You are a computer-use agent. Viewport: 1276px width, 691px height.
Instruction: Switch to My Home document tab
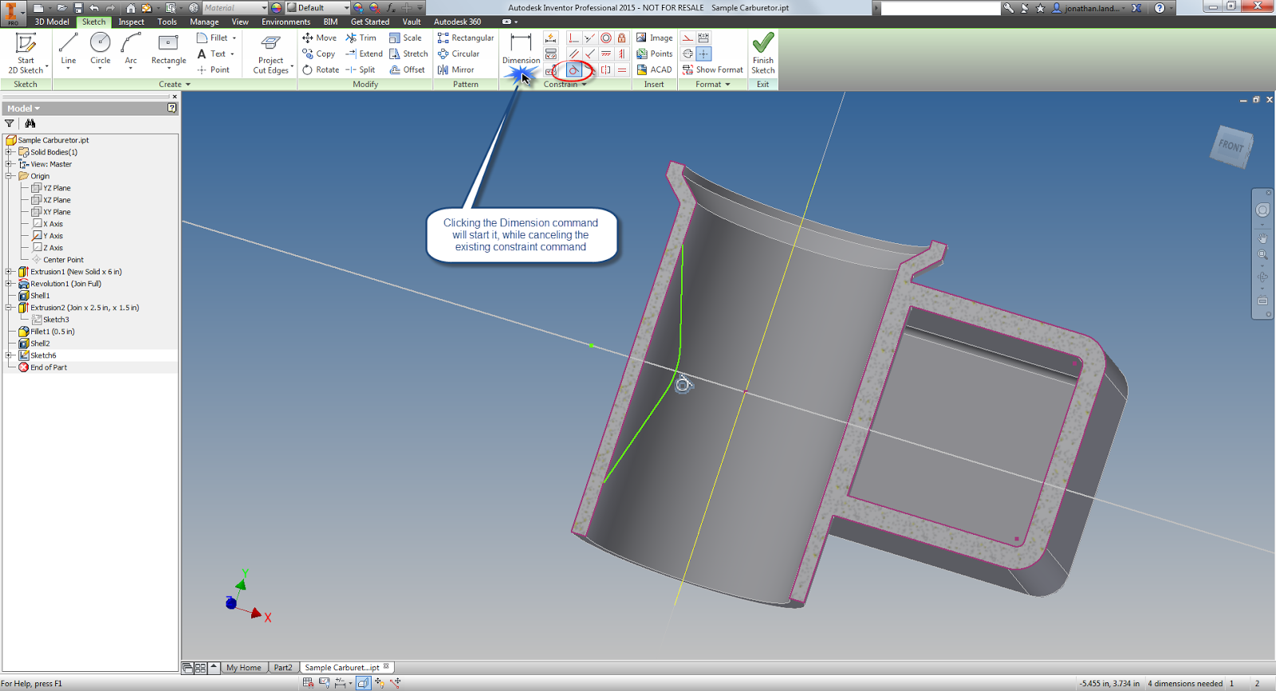pos(243,668)
